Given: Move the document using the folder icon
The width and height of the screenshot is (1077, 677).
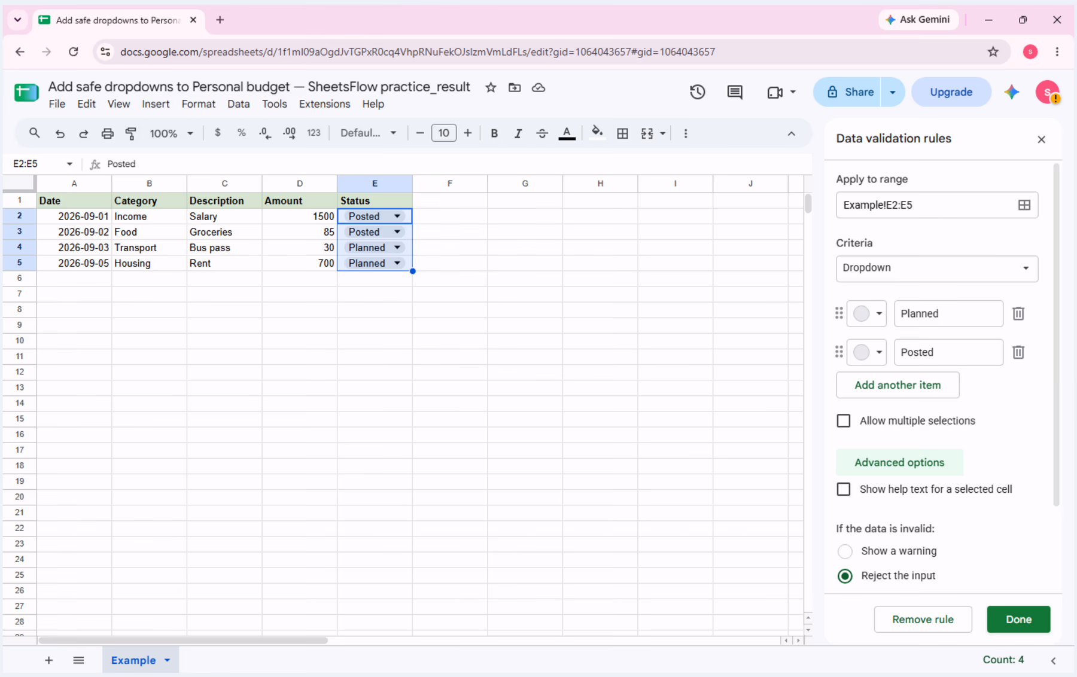Looking at the screenshot, I should tap(515, 87).
